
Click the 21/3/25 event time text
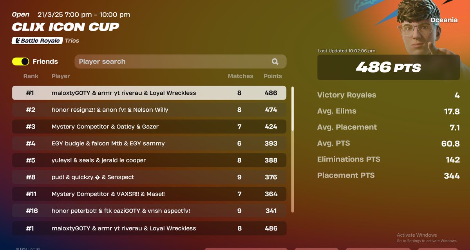[x=84, y=15]
